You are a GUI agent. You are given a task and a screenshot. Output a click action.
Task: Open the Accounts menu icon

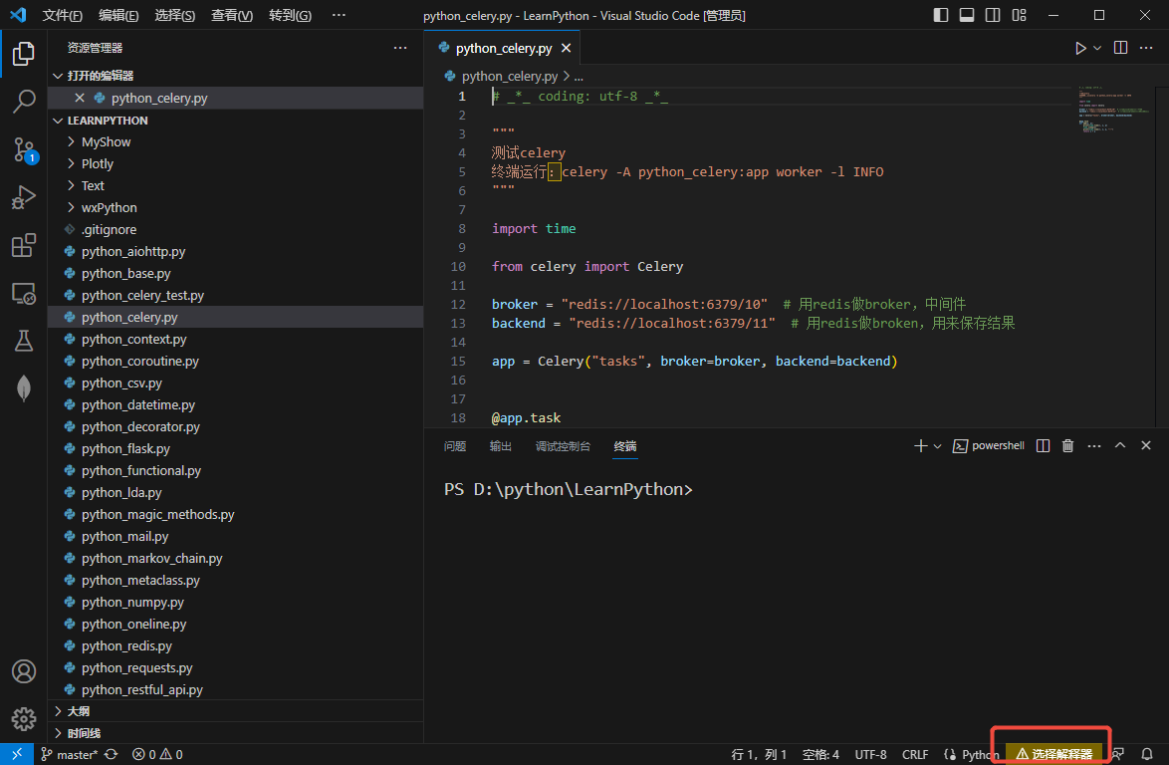(x=23, y=671)
